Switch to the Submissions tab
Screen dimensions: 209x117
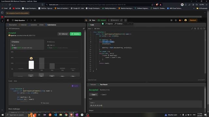[51, 25]
